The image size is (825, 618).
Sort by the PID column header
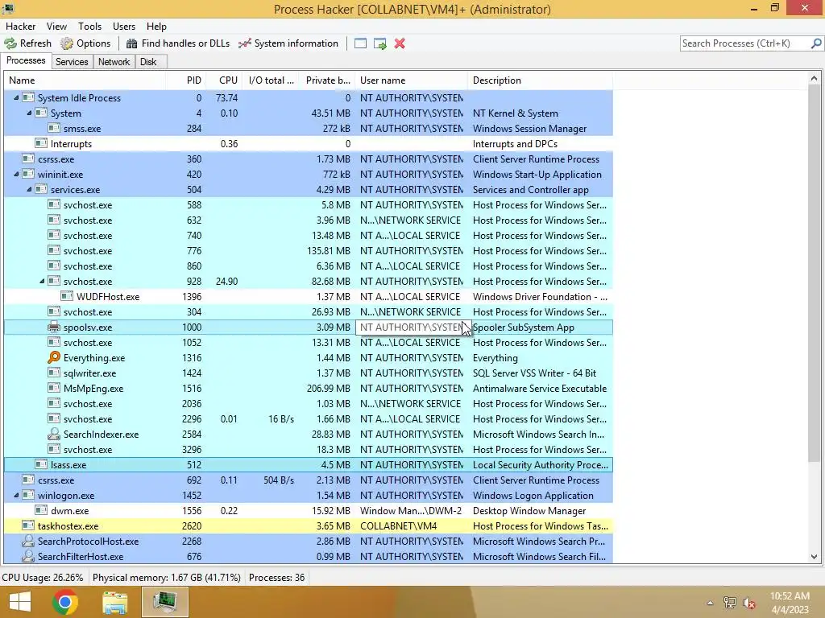[x=185, y=80]
